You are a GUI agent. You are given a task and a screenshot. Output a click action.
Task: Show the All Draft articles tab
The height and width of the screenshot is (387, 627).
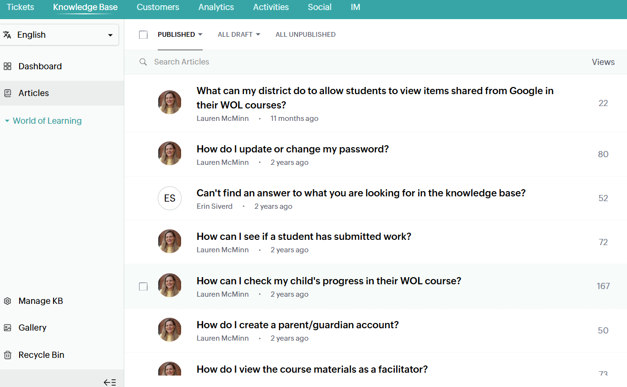pos(235,34)
